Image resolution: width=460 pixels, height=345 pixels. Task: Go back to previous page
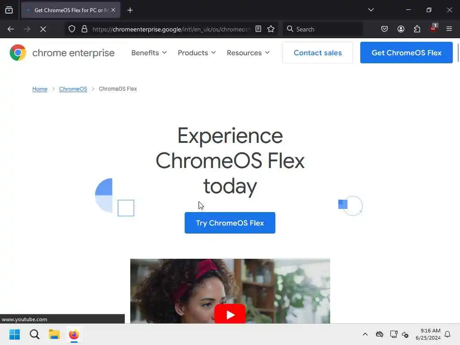[11, 29]
